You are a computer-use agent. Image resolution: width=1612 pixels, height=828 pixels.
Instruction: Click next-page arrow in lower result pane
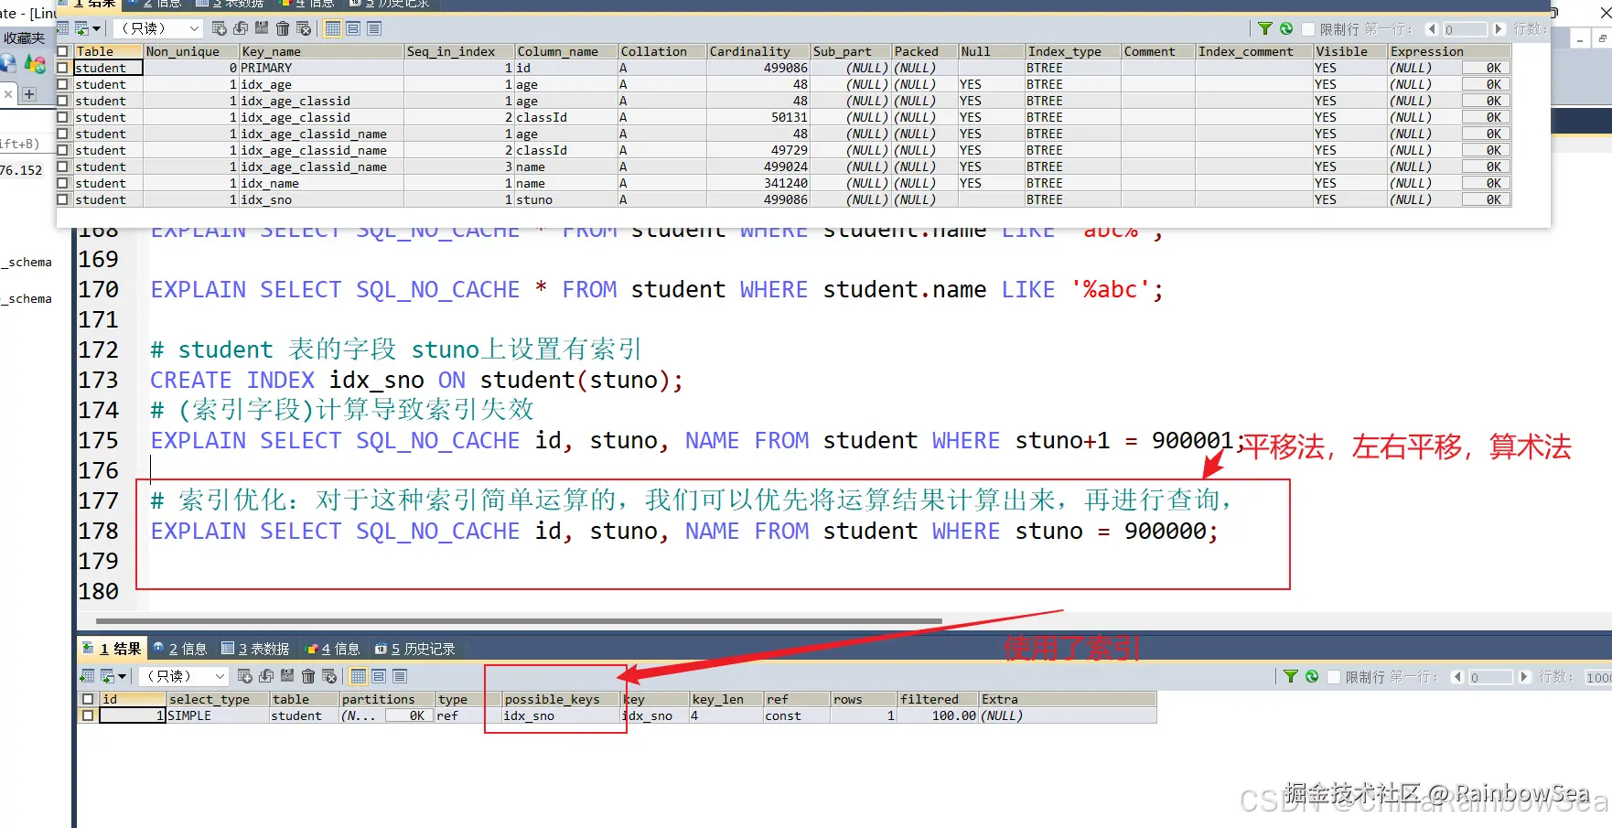click(1524, 677)
